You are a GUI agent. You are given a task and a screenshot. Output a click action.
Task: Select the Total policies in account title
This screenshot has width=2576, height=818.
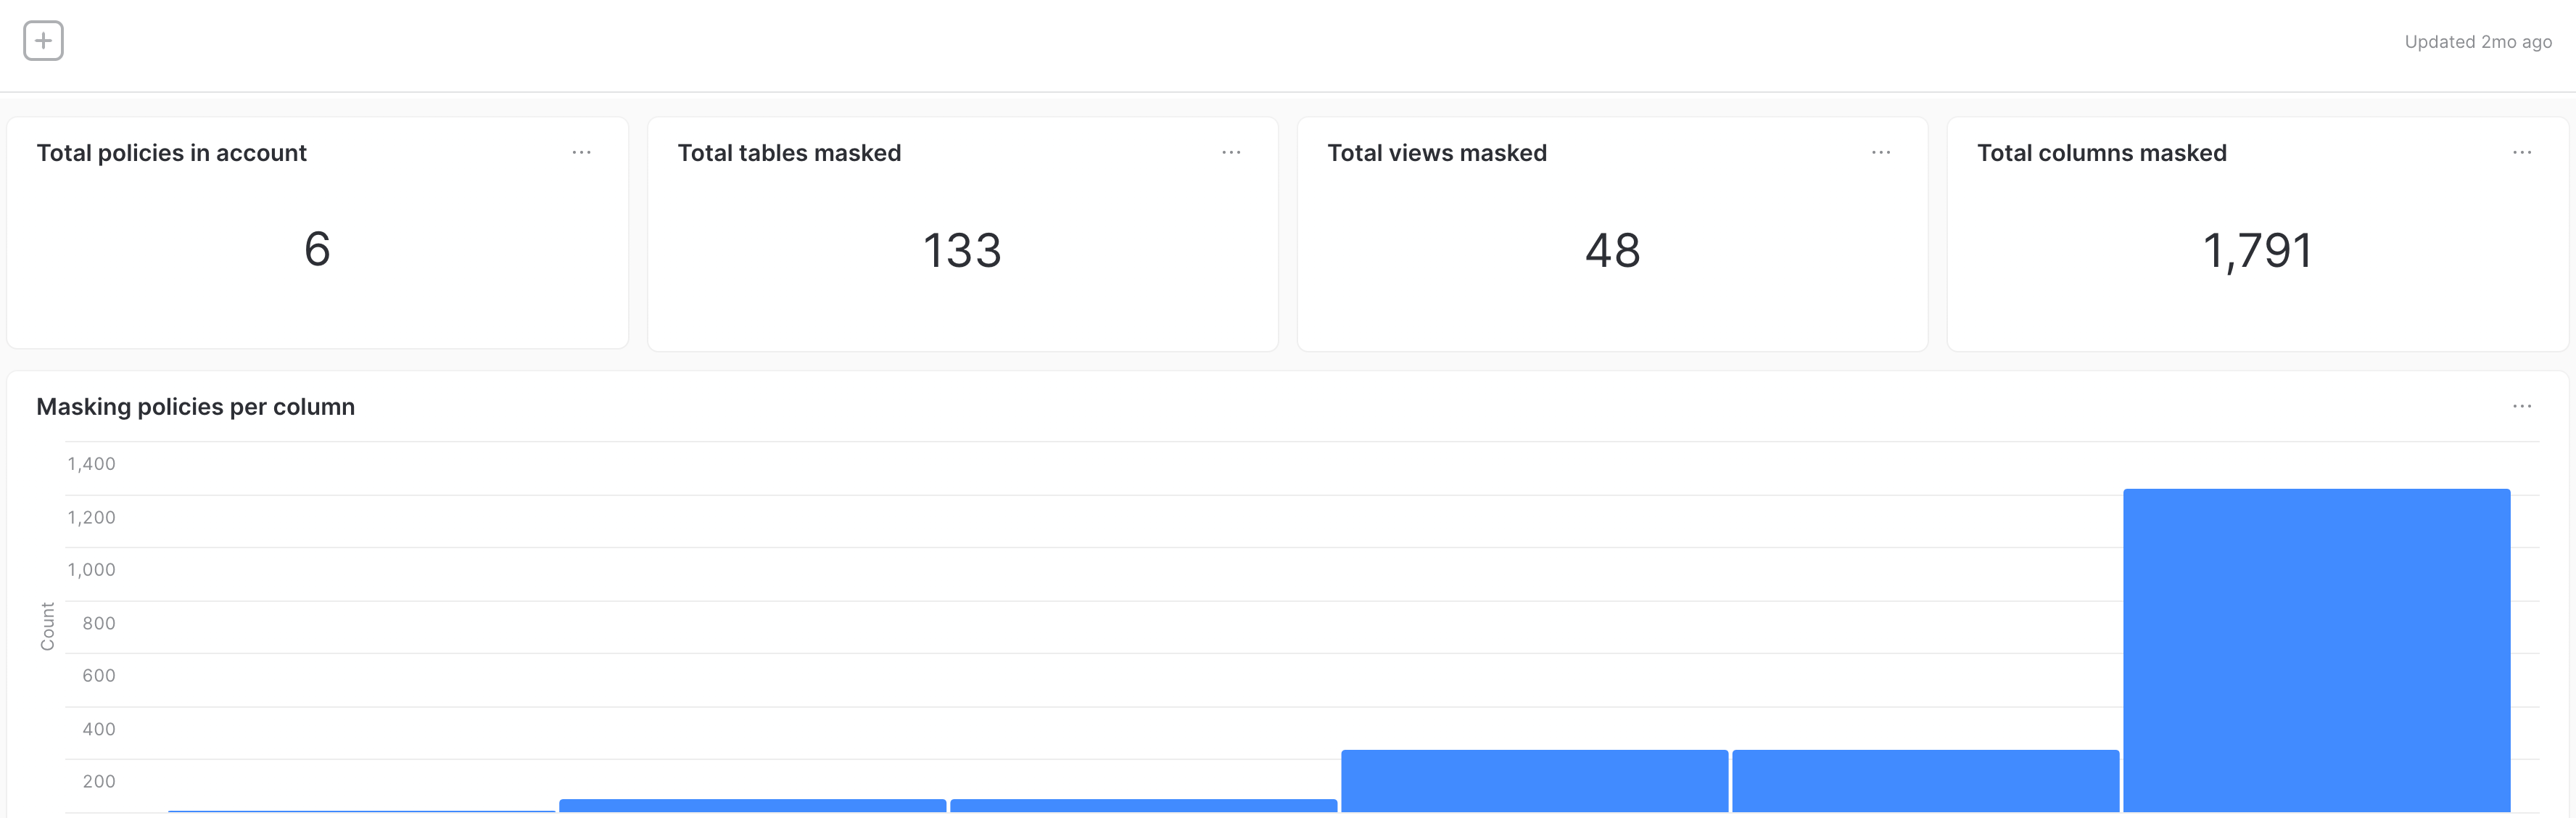pos(172,153)
